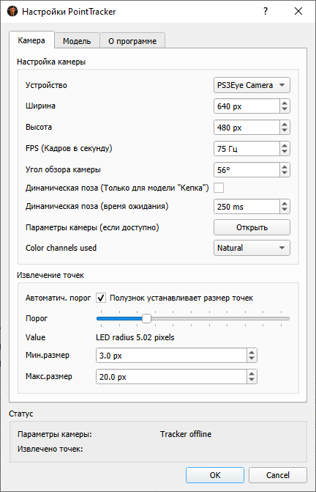The image size is (316, 492).
Task: Open the Color channels used Natural dropdown
Action: click(252, 248)
